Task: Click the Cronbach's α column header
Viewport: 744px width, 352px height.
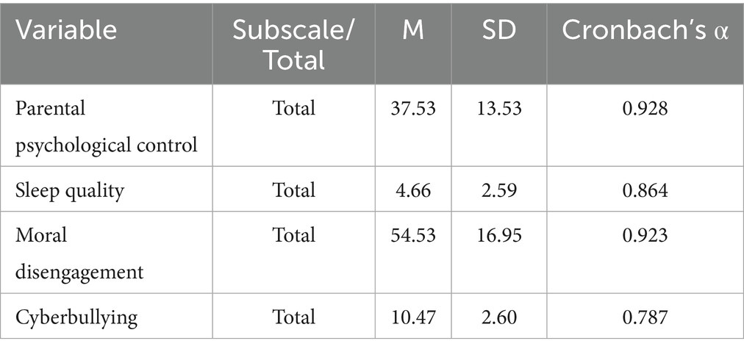Action: [x=645, y=30]
